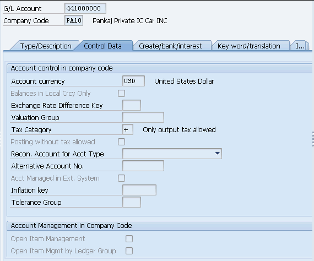The width and height of the screenshot is (314, 261).
Task: Click the 'Company Code' label
Action: [x=26, y=20]
